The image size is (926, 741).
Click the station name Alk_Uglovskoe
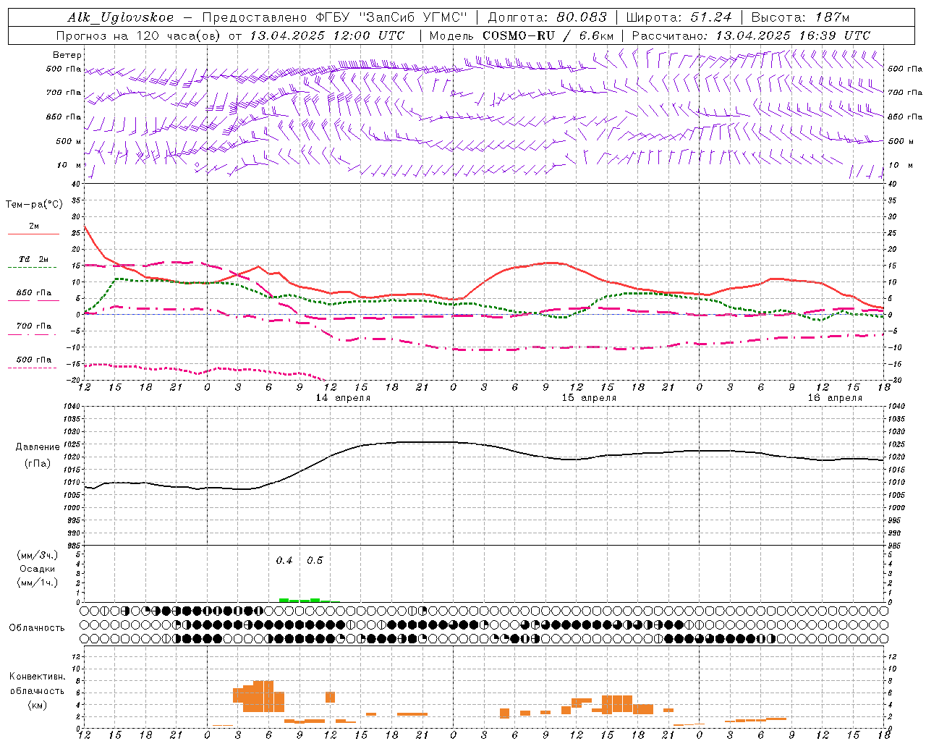pos(121,17)
